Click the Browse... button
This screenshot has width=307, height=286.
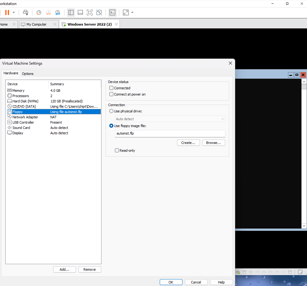click(213, 143)
